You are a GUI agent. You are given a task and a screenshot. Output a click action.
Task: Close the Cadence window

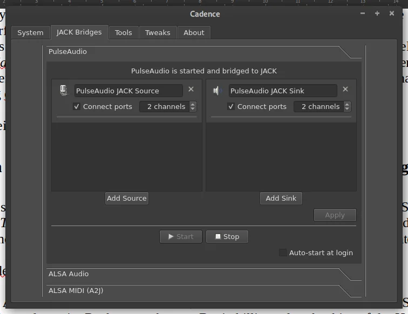[392, 13]
